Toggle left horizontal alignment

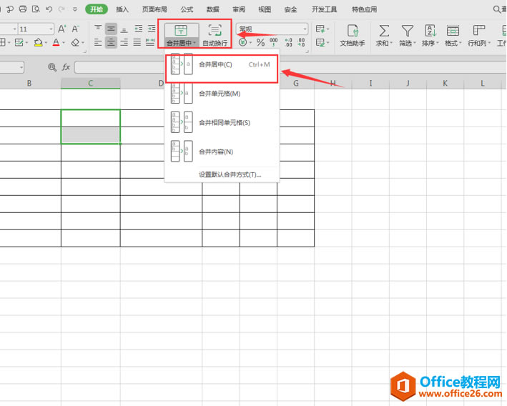tap(98, 42)
